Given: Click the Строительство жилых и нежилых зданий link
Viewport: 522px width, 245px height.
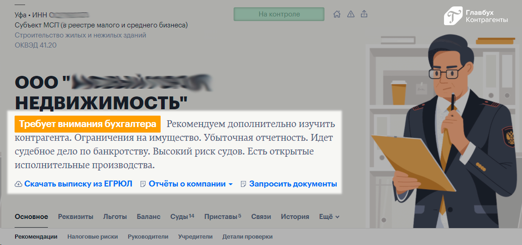Looking at the screenshot, I should coord(80,35).
